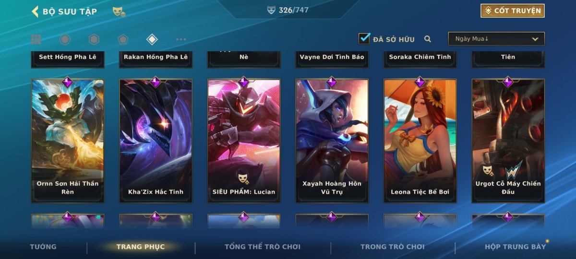576x259 pixels.
Task: Filter skins by the circle rarity icon
Action: [65, 39]
